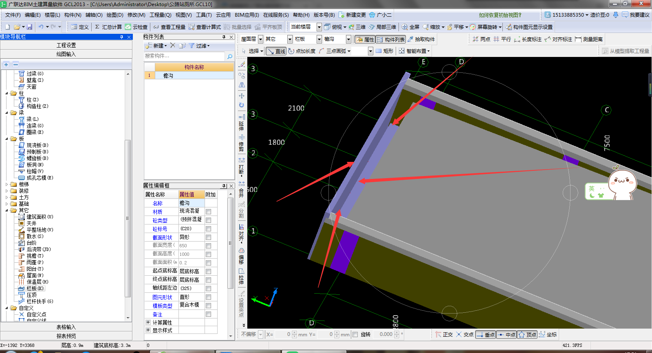Toggle the 终点底标高 additional checkbox
Image resolution: width=652 pixels, height=353 pixels.
click(209, 280)
